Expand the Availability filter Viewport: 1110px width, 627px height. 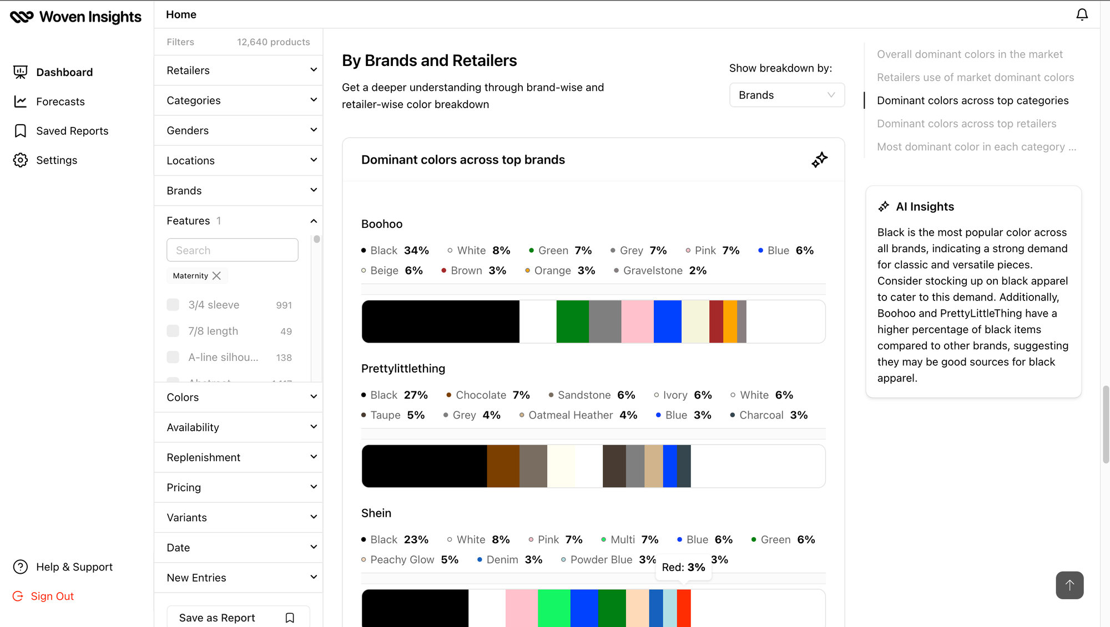click(239, 427)
